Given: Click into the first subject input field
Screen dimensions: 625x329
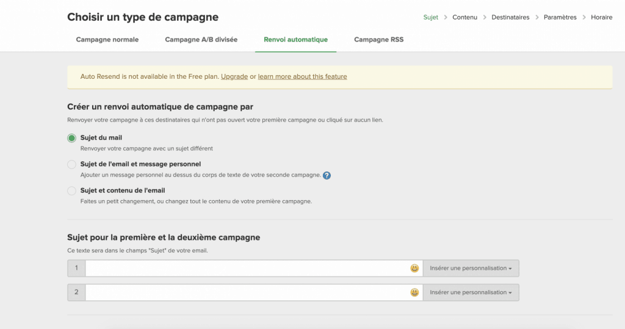Looking at the screenshot, I should [x=247, y=268].
